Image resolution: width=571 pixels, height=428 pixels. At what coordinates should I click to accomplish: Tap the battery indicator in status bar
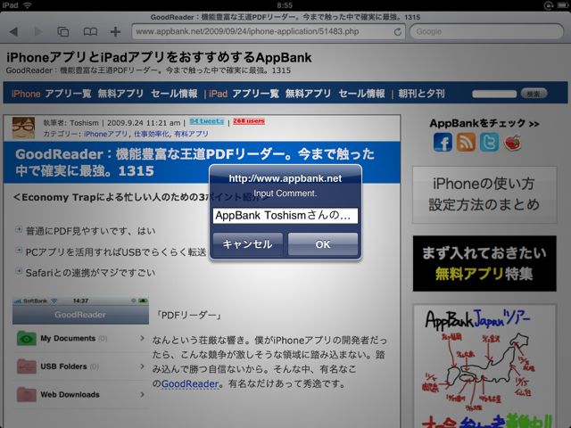point(561,5)
